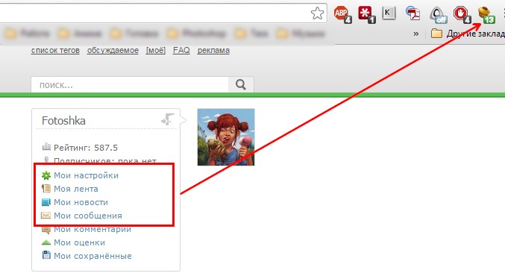Open the Fotoshka profile name
Screen dimensions: 505x276
pyautogui.click(x=63, y=121)
